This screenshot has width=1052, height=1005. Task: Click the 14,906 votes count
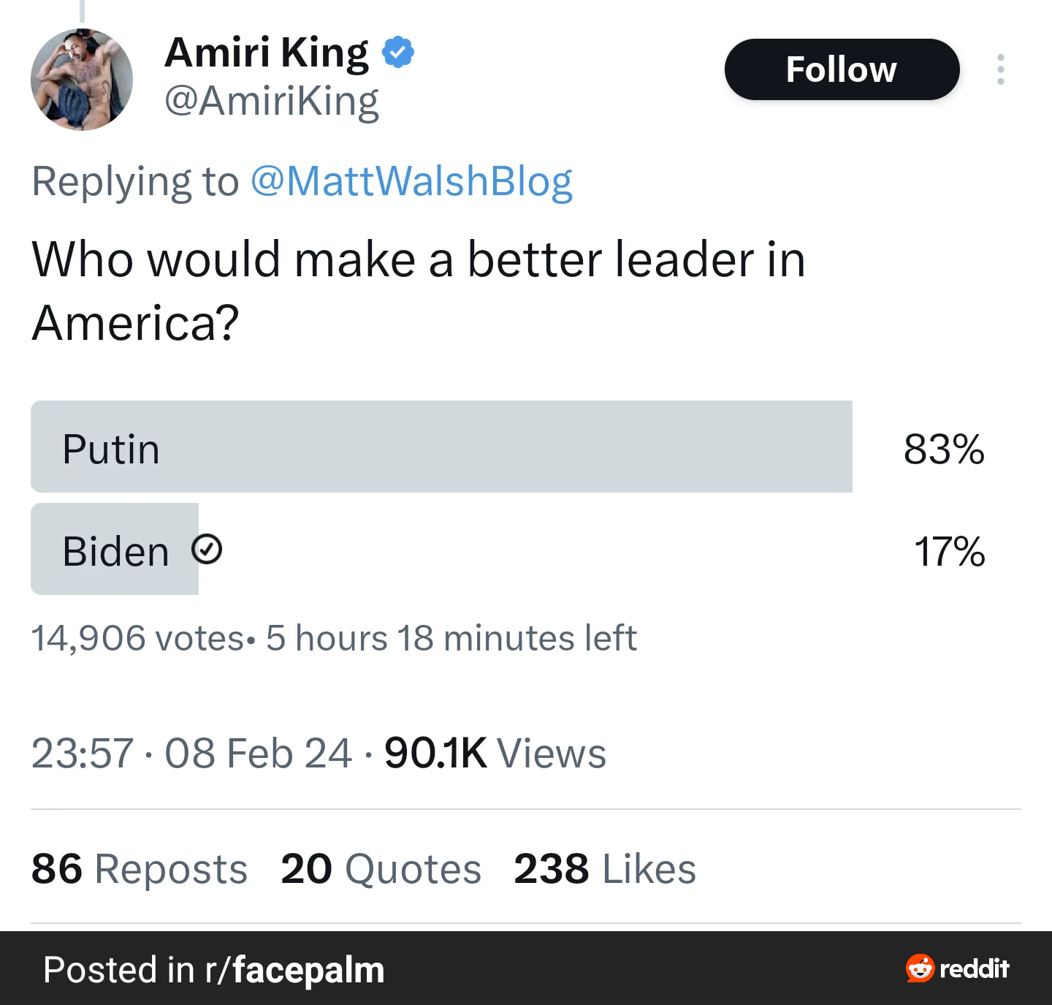coord(137,638)
